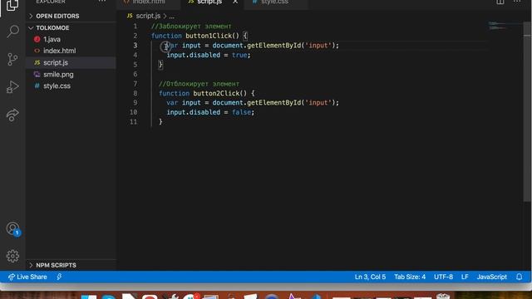Click the split editor icon
Screen dimensions: 532x299
click(x=500, y=2)
